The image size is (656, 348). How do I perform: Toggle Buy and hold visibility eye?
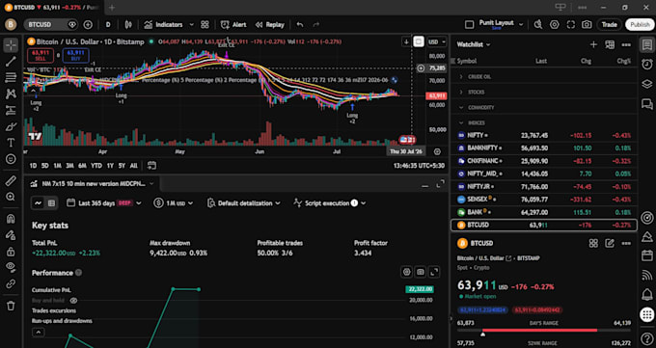pos(73,301)
